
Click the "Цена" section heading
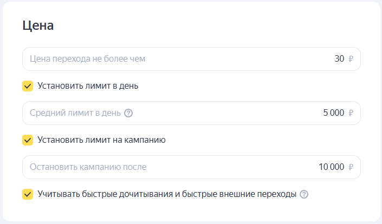pyautogui.click(x=38, y=25)
